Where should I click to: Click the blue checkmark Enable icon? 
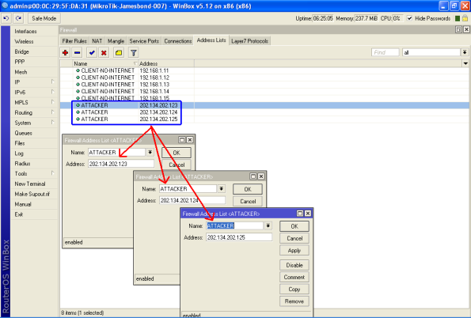92,53
